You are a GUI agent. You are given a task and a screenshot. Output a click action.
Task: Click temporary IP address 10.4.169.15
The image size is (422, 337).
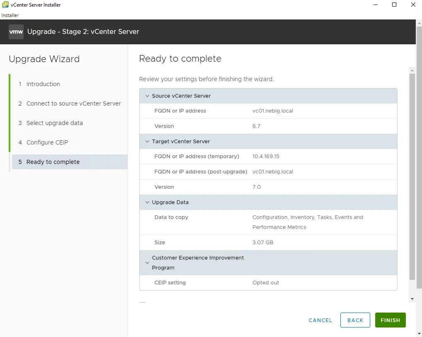coord(265,156)
